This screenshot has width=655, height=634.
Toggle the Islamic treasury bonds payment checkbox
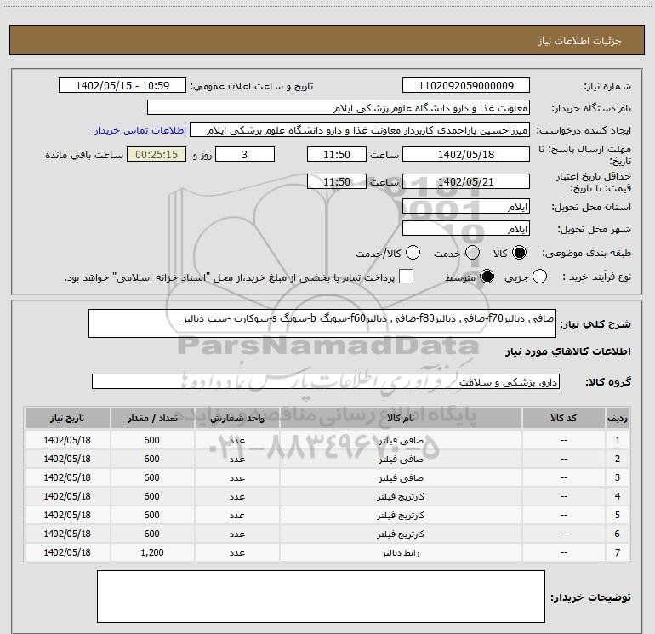(406, 277)
